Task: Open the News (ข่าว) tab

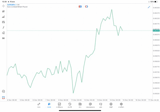Action: [80, 105]
